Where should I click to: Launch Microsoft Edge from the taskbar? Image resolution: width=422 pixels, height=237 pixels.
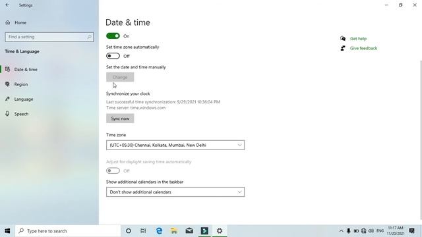point(159,231)
